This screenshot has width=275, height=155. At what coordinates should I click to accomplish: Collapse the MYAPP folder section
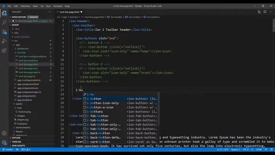tap(10, 25)
